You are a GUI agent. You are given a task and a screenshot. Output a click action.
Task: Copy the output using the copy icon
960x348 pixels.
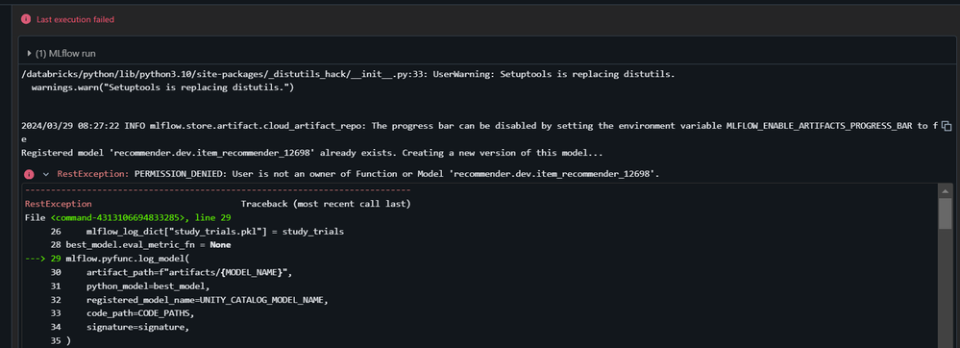pos(947,126)
